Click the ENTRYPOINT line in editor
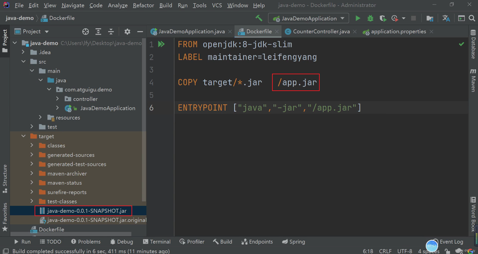478x254 pixels. [x=269, y=108]
